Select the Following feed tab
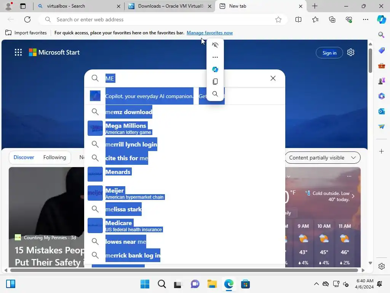 55,157
